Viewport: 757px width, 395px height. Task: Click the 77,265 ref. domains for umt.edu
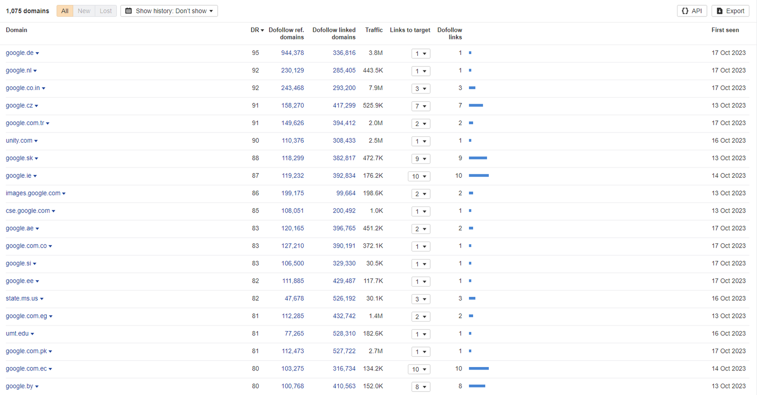click(294, 333)
